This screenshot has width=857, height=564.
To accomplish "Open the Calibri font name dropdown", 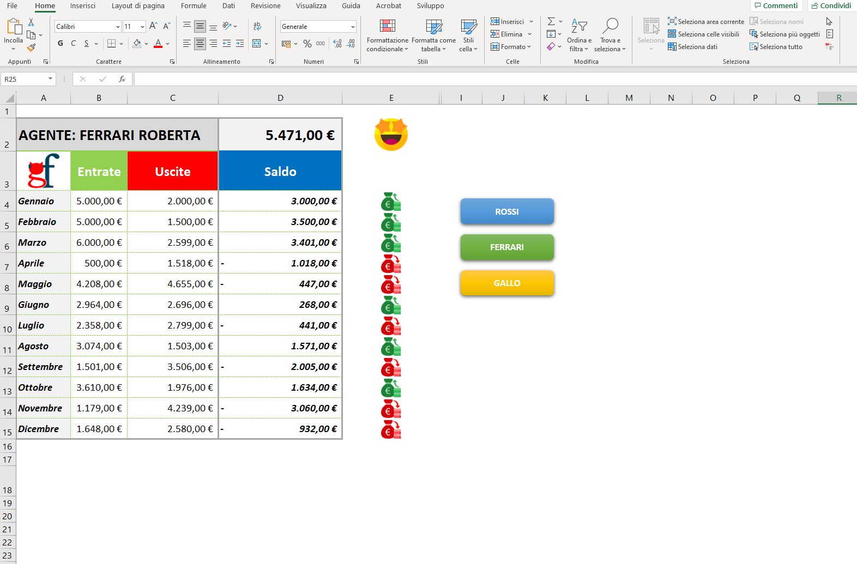I will coord(118,27).
